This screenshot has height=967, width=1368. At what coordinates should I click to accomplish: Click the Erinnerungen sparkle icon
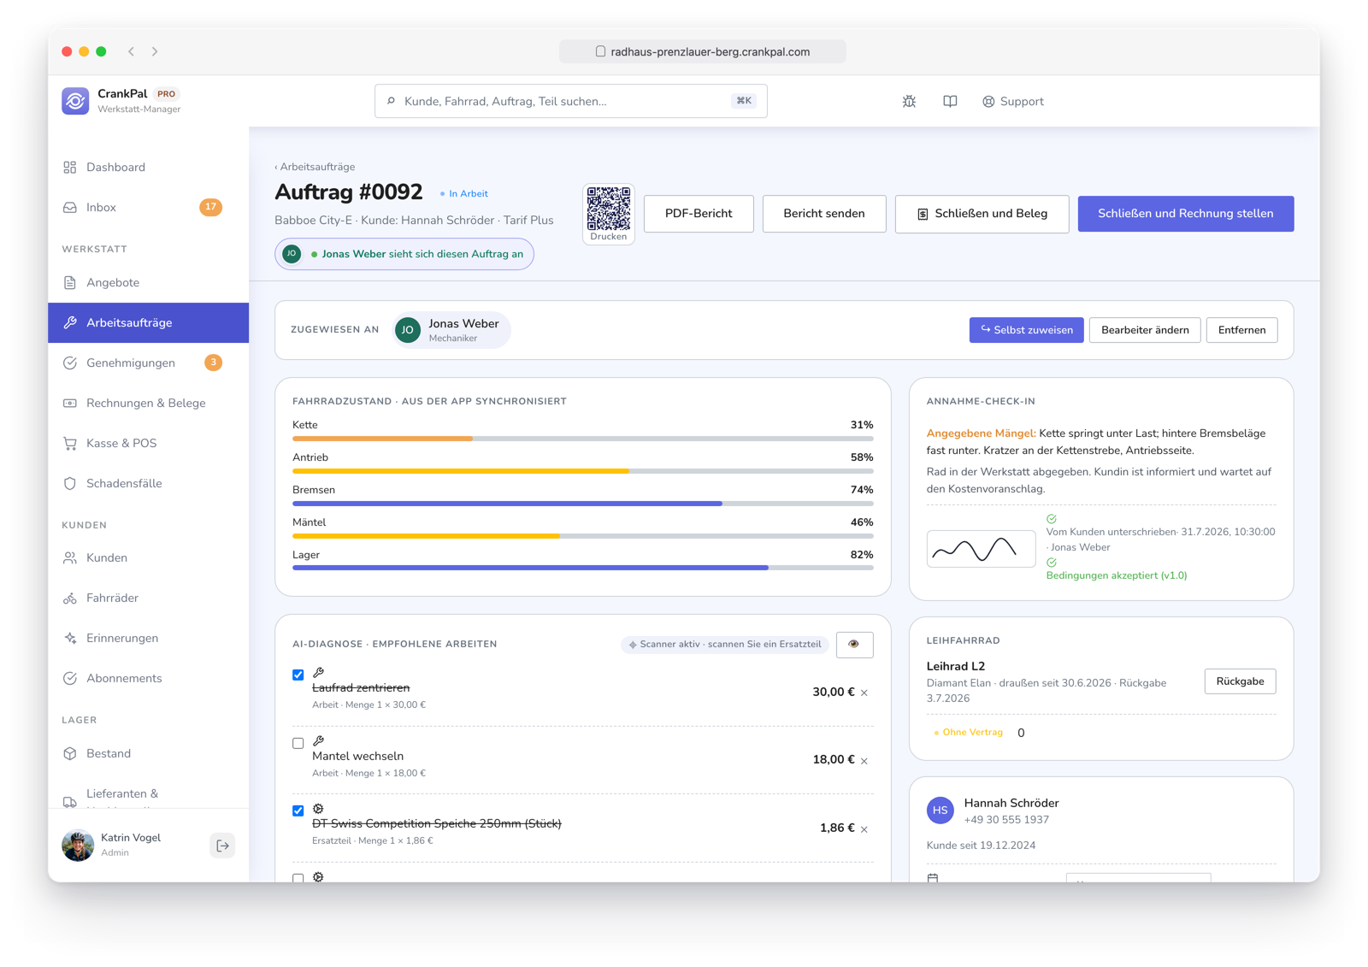(70, 638)
